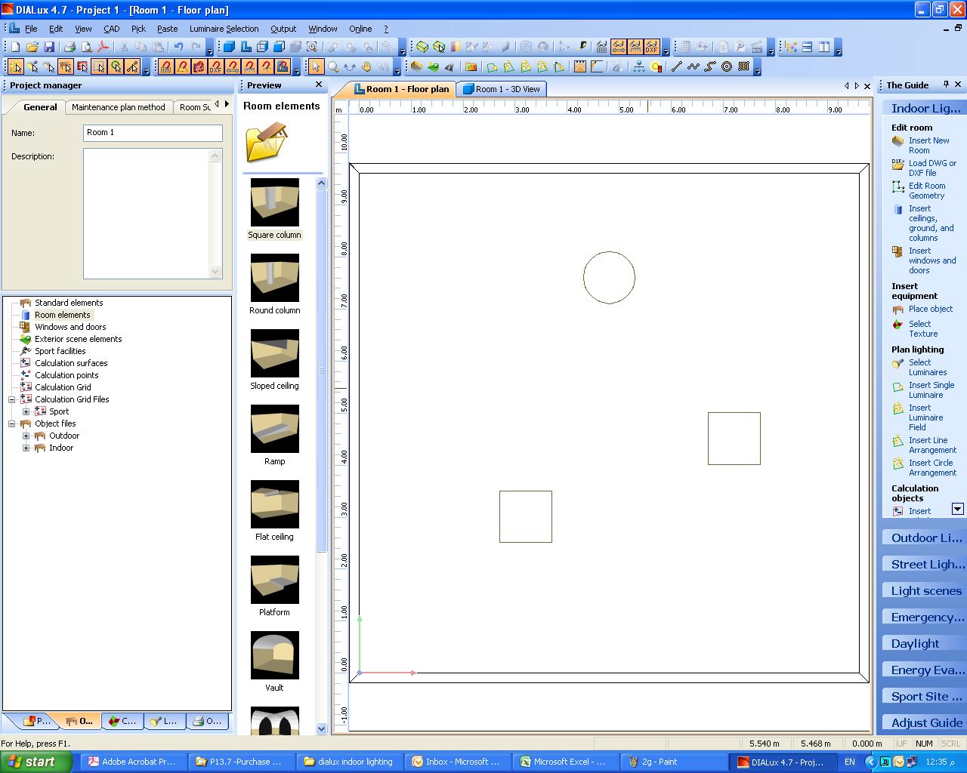Screen dimensions: 967x773
Task: Click the polyline zigzag tool icon
Action: click(693, 66)
